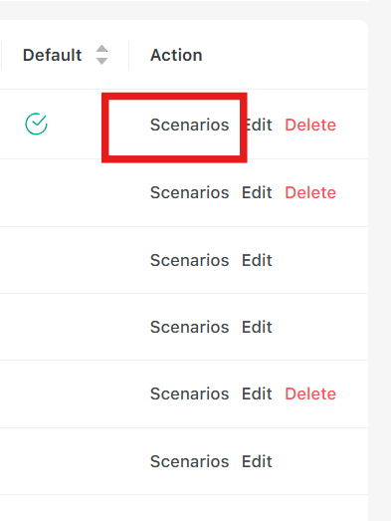Open Scenarios in the sixth row
Viewport: 391px width, 521px height.
[189, 461]
